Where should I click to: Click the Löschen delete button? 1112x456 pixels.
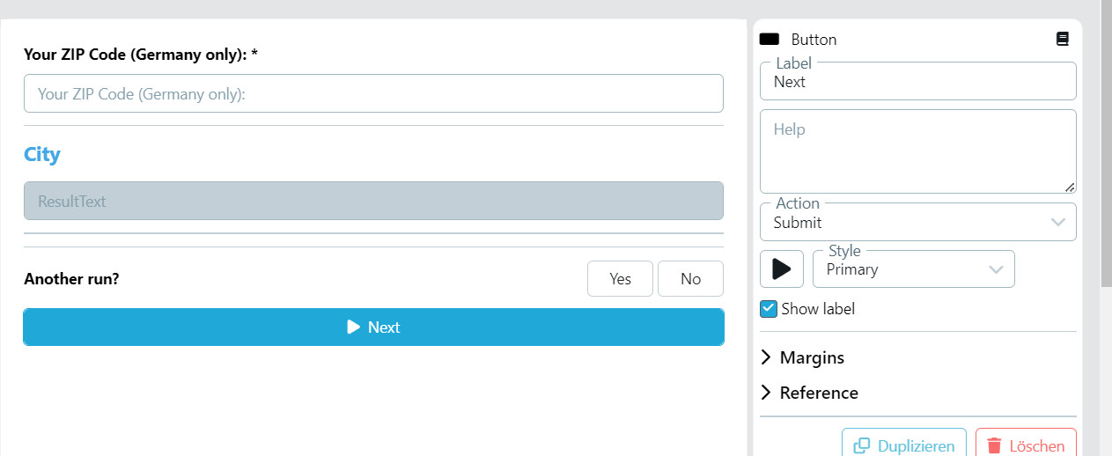click(x=1026, y=445)
